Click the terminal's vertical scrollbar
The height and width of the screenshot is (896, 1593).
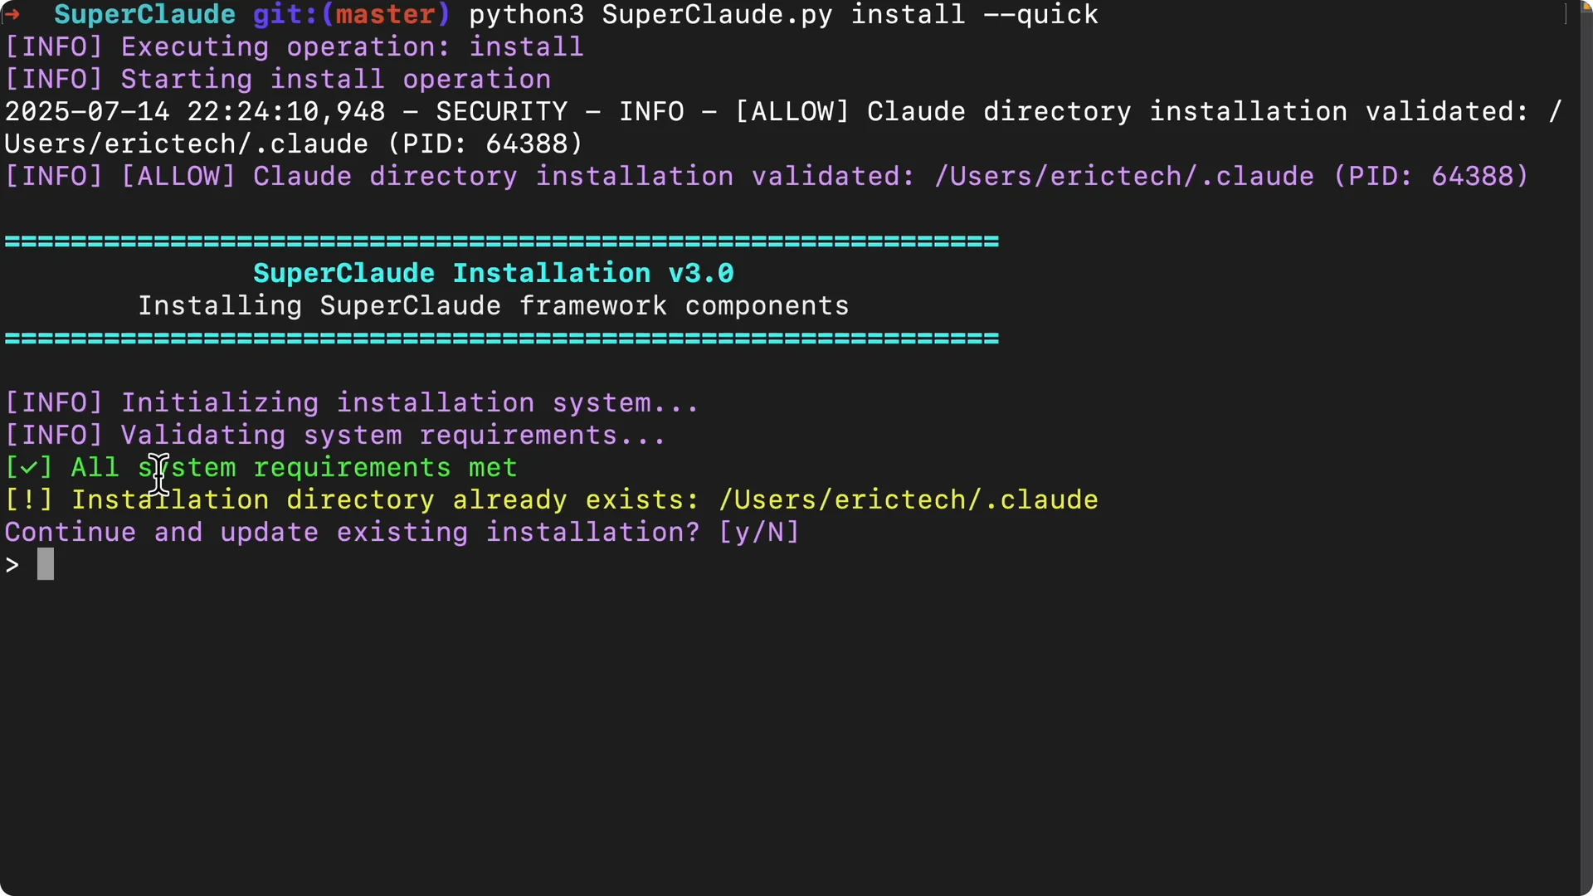(1586, 448)
